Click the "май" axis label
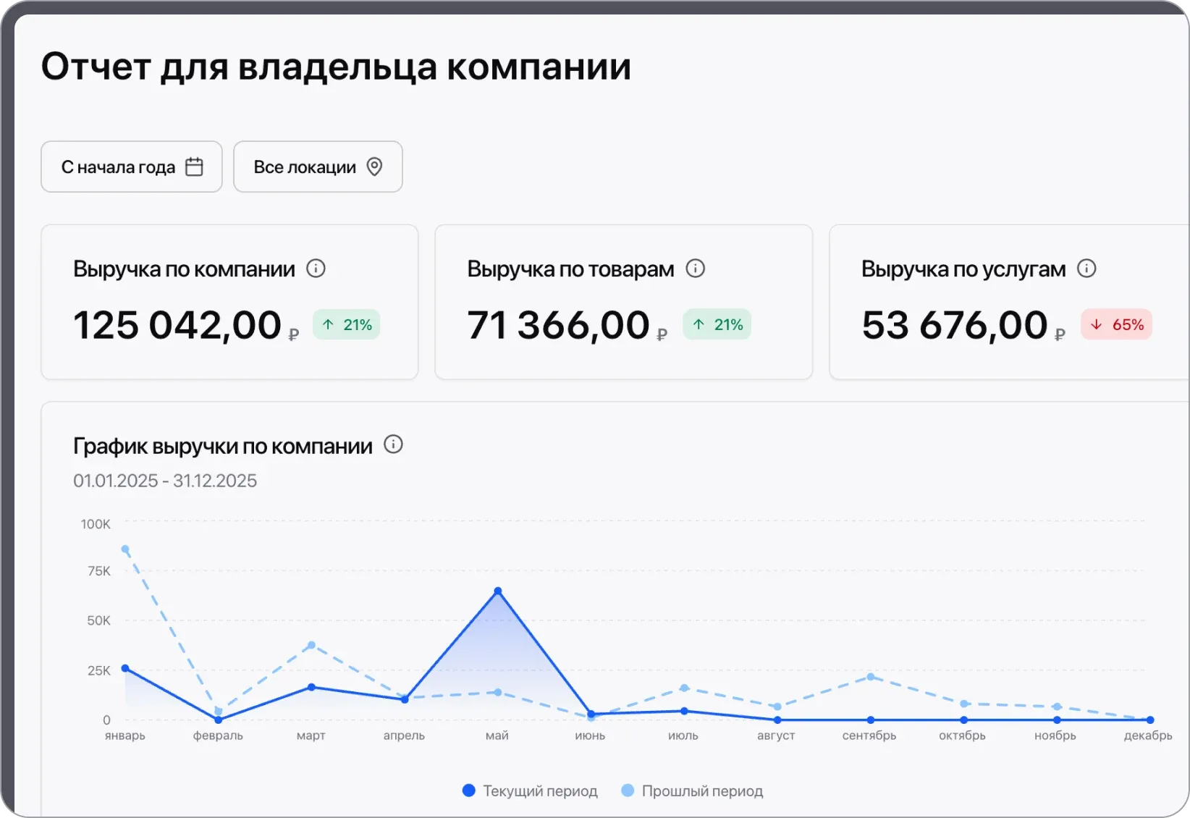This screenshot has width=1190, height=818. click(497, 735)
